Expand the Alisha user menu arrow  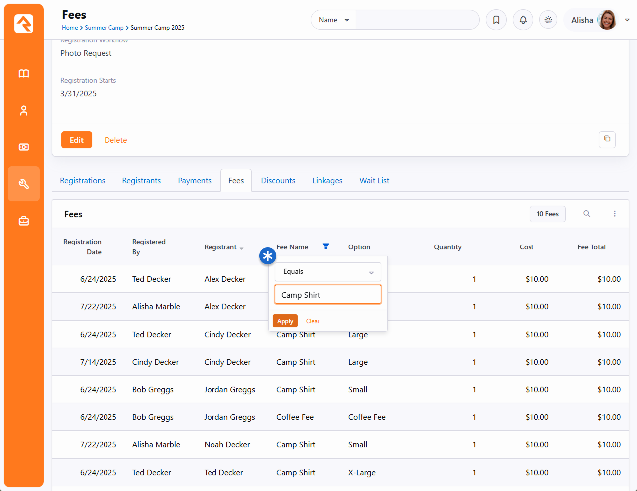tap(627, 20)
